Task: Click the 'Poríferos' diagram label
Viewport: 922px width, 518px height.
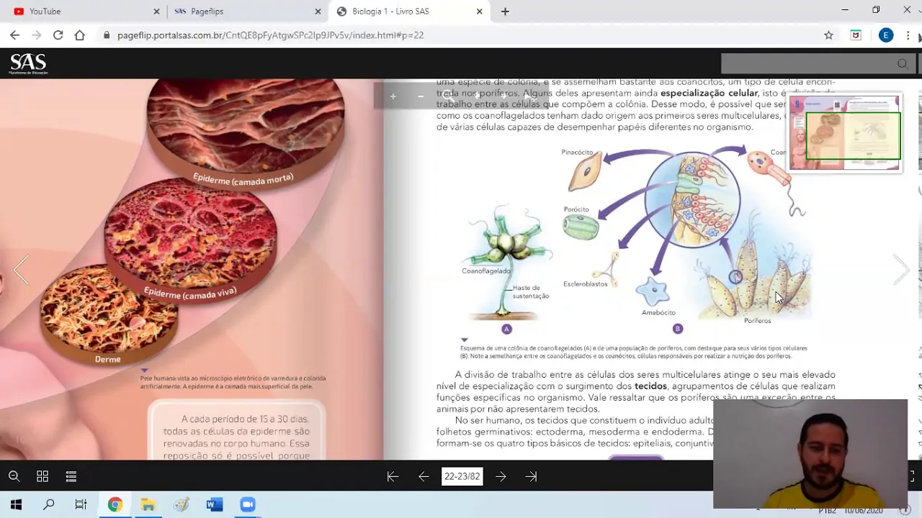Action: click(x=757, y=321)
